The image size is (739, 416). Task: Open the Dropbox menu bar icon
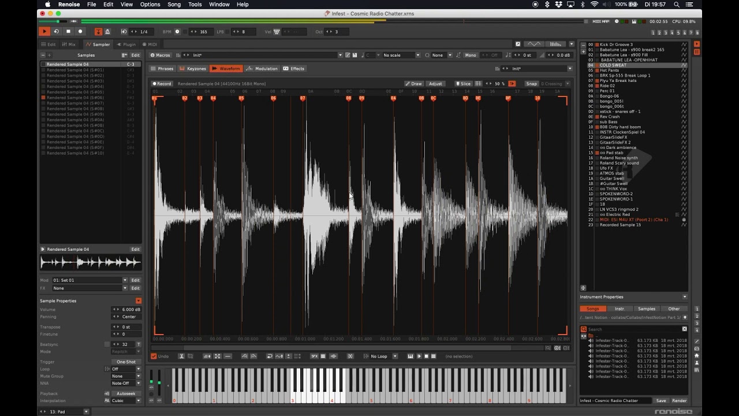[x=558, y=4]
